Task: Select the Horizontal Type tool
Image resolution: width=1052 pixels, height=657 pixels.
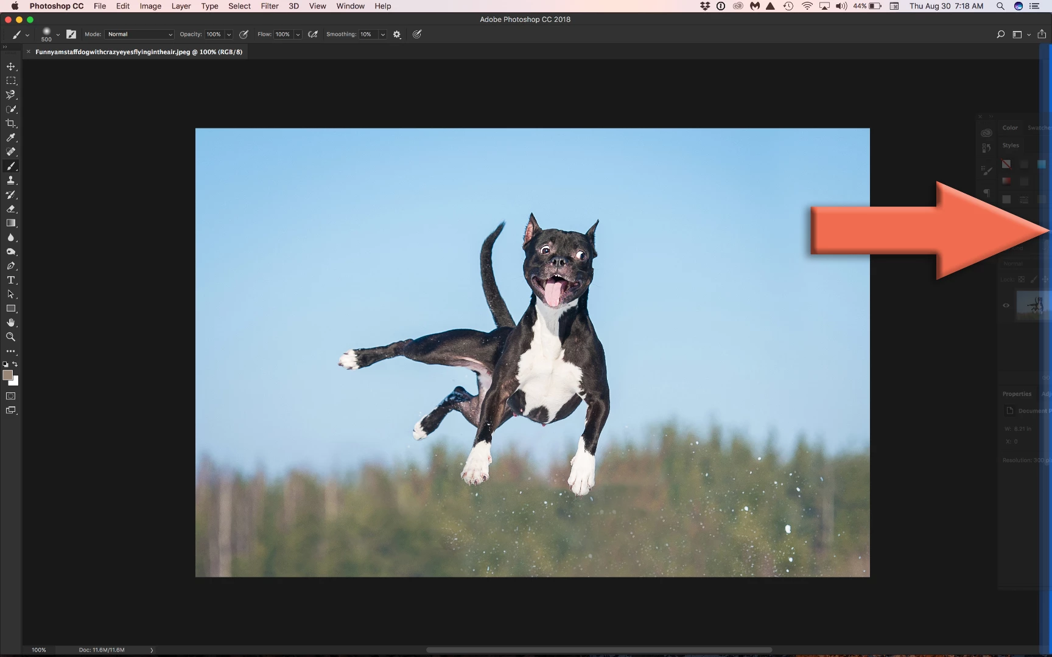Action: click(11, 280)
